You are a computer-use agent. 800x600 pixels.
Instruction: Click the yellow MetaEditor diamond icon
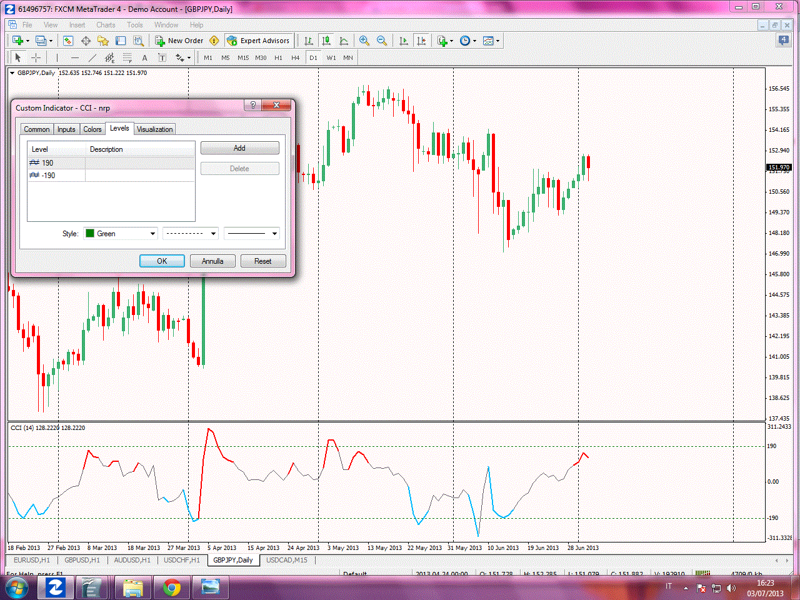(x=214, y=41)
